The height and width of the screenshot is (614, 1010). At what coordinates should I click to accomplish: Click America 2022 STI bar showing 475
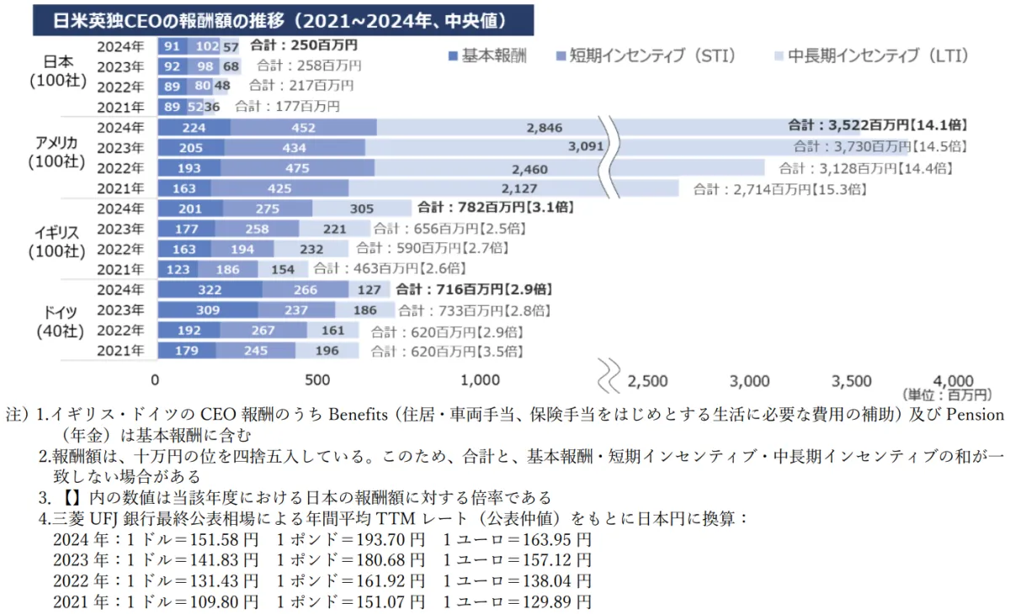click(297, 168)
